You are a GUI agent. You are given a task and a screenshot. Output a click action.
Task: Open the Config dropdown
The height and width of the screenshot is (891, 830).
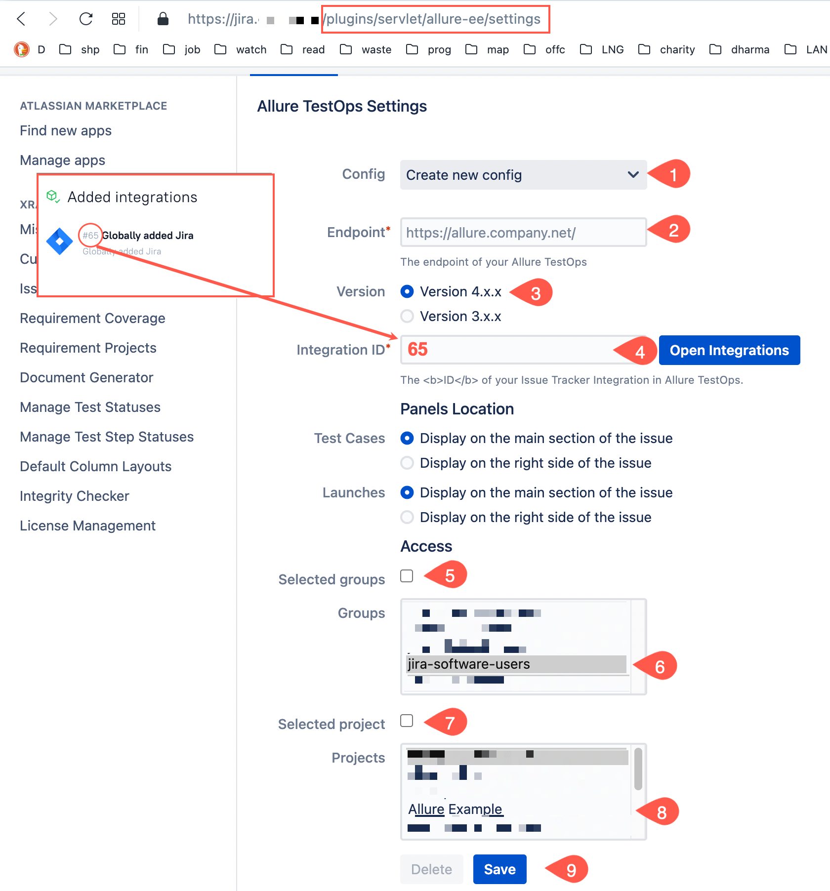point(523,175)
